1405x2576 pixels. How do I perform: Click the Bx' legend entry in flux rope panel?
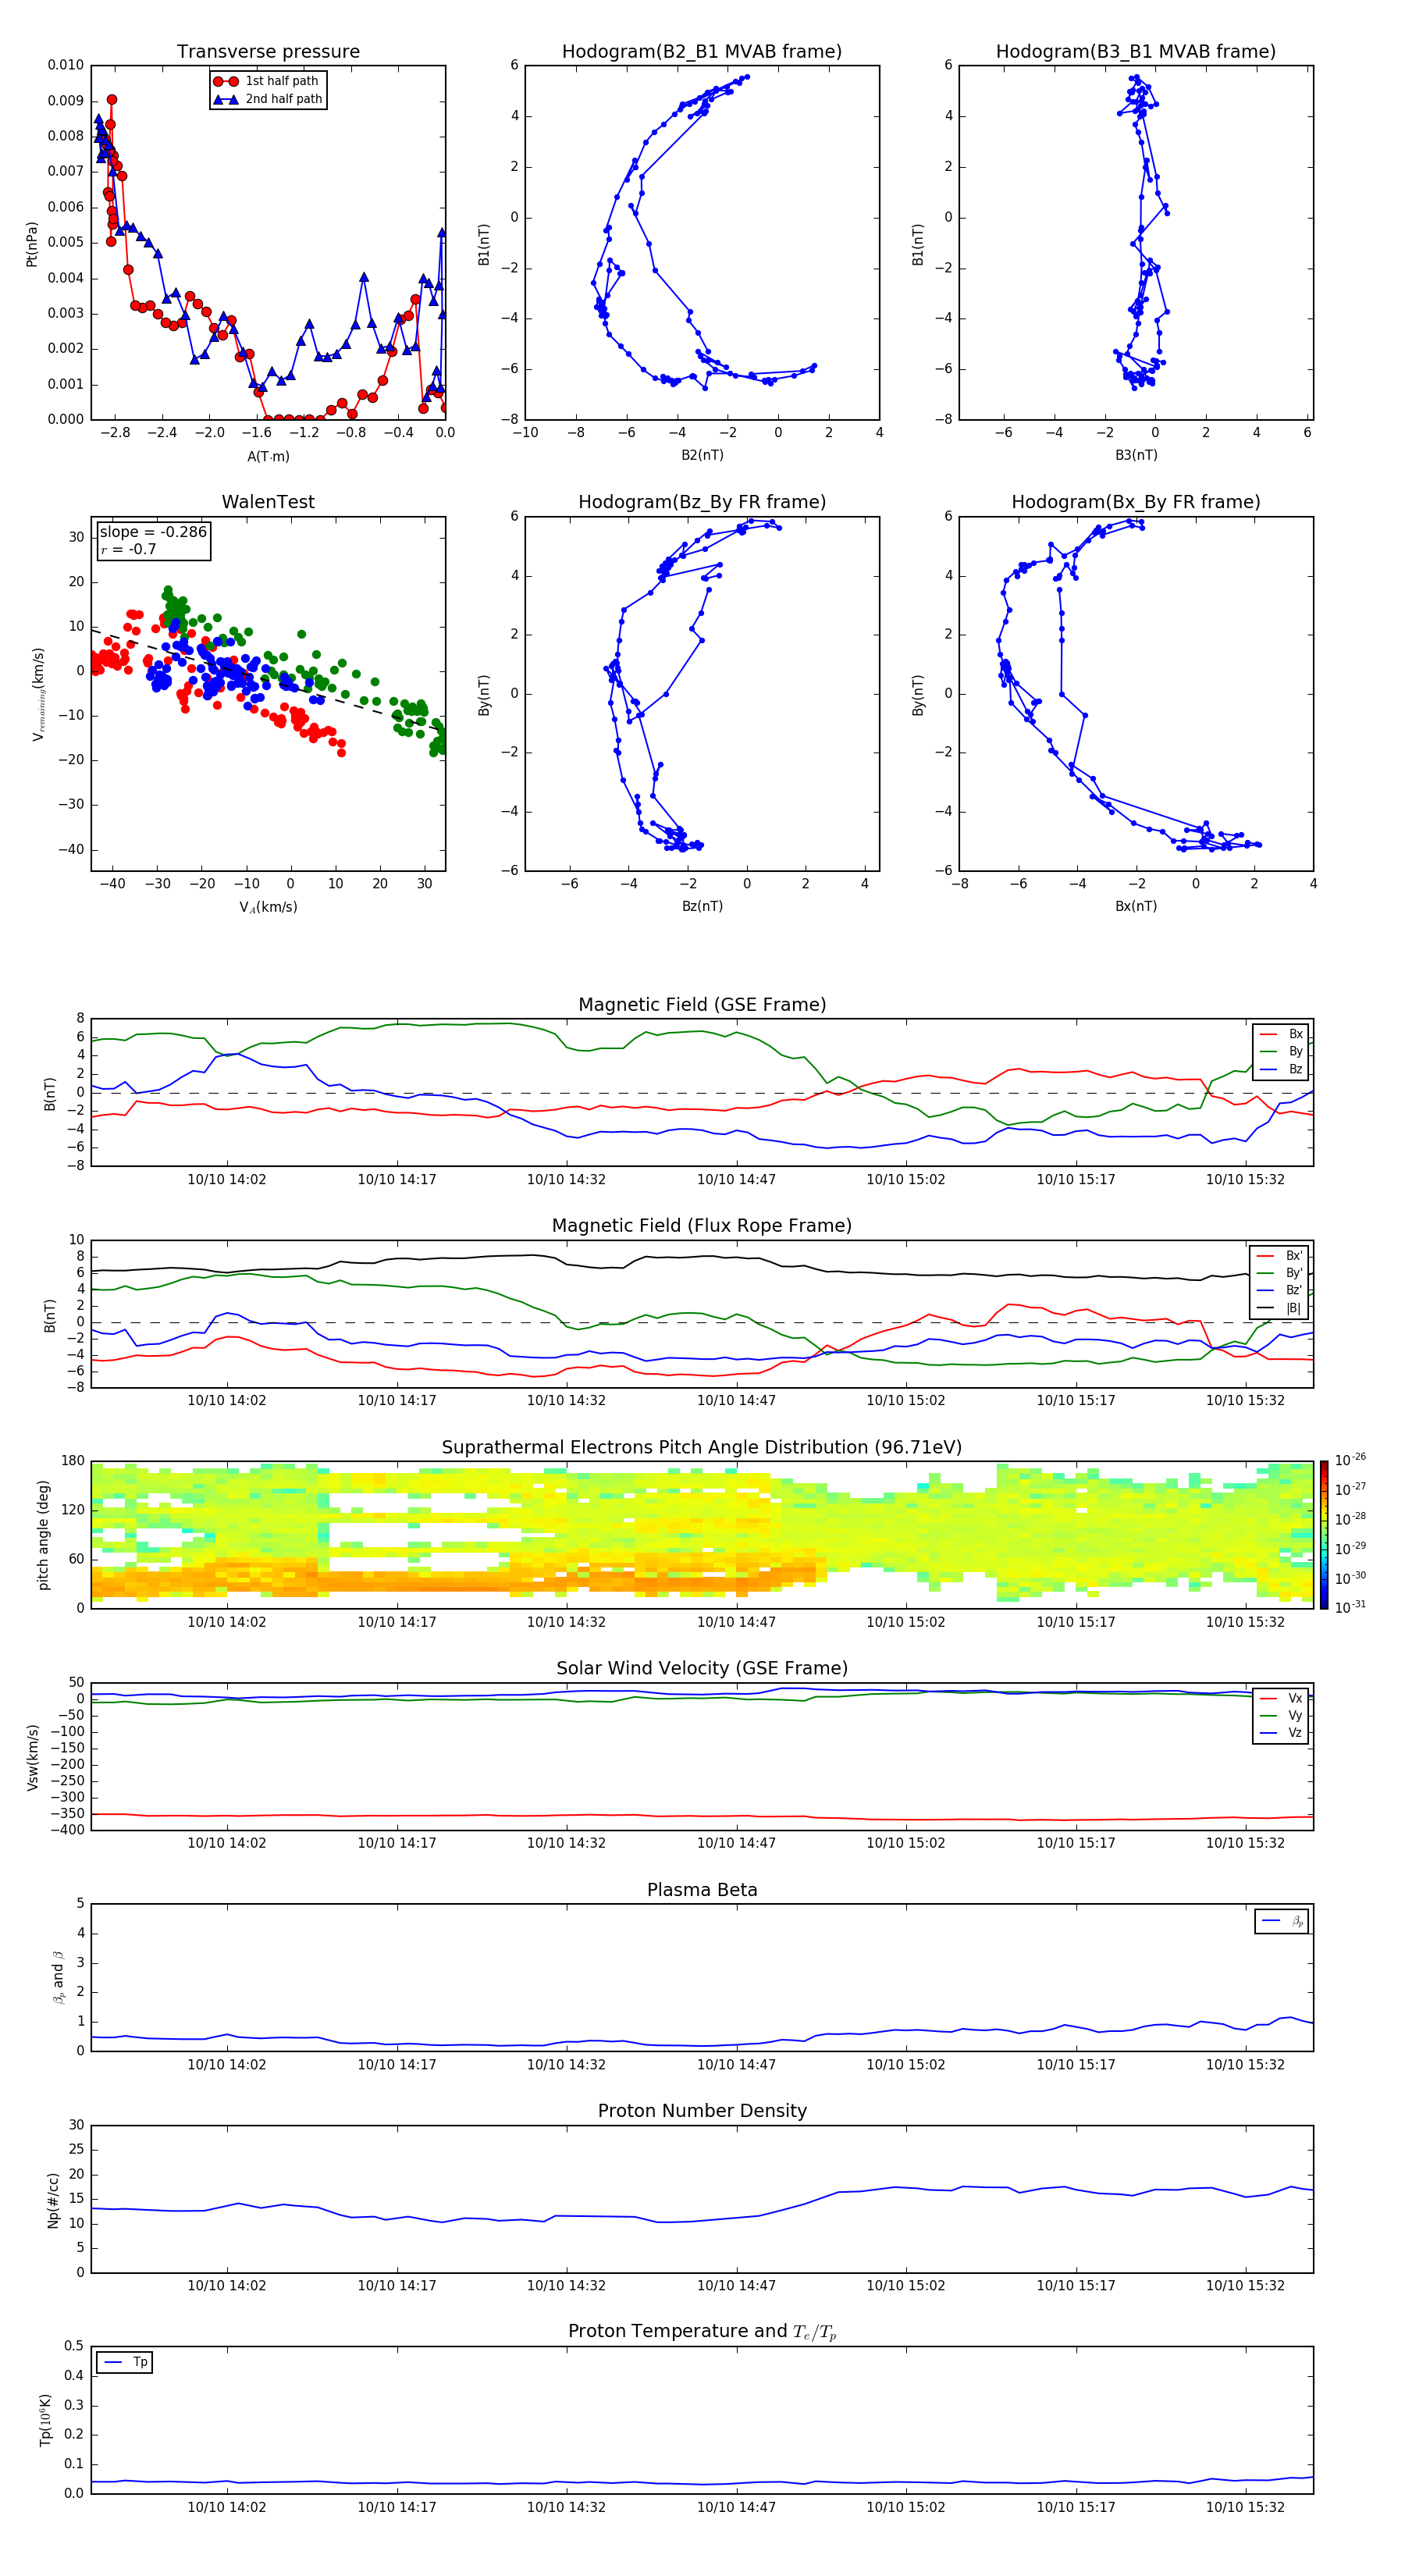pyautogui.click(x=1279, y=1255)
